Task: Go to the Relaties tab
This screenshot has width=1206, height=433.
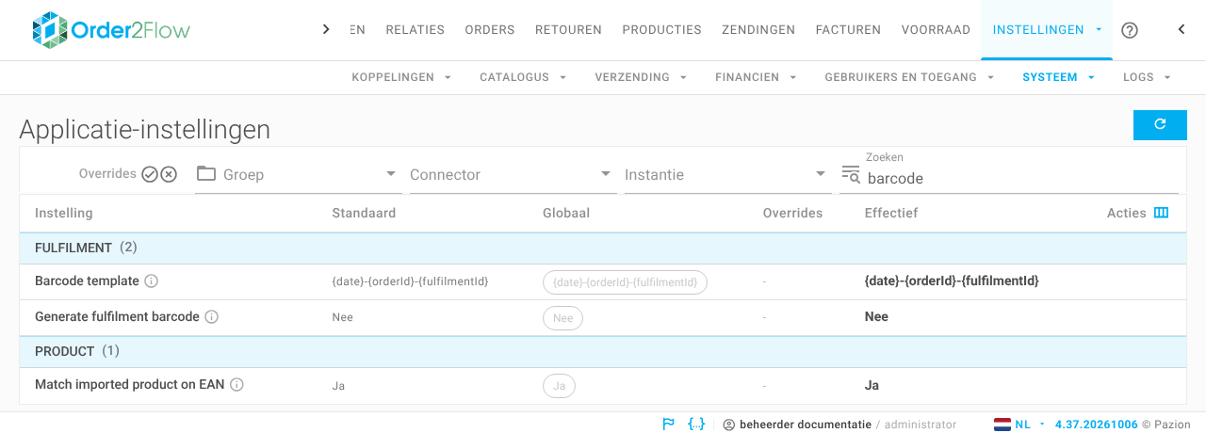Action: (415, 30)
